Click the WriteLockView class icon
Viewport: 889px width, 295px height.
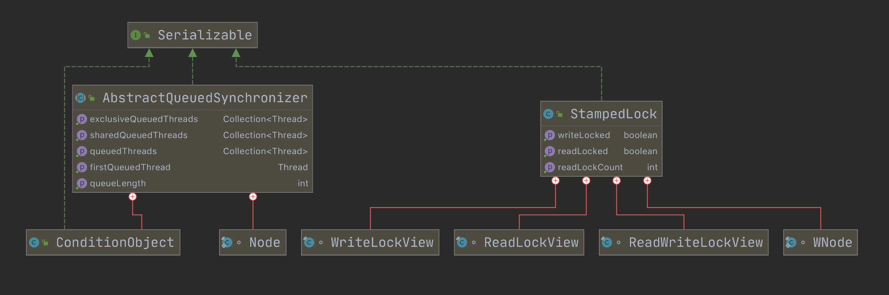(309, 242)
